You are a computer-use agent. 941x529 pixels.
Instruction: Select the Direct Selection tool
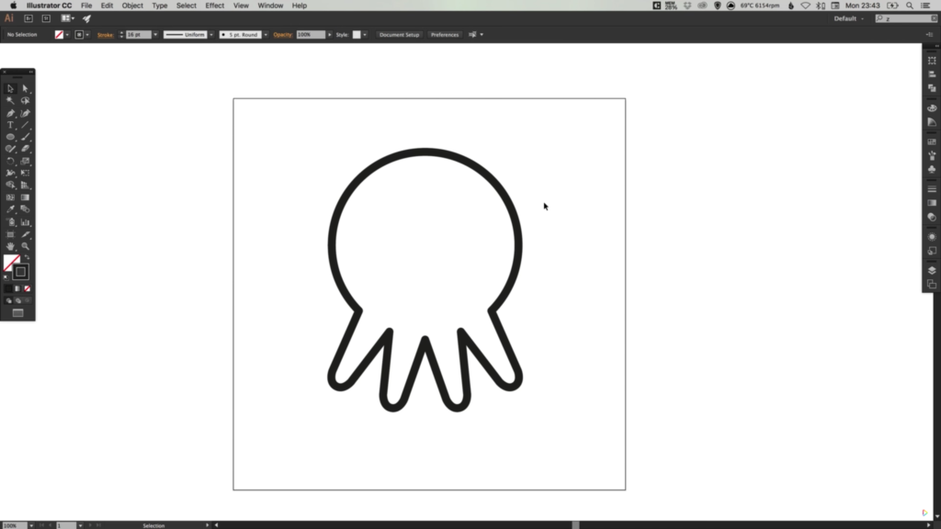pyautogui.click(x=26, y=89)
